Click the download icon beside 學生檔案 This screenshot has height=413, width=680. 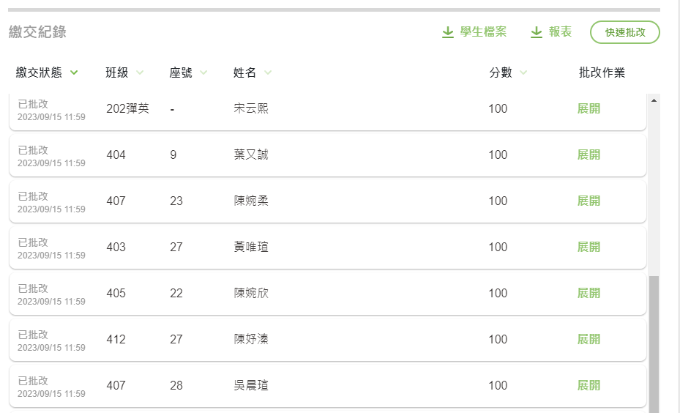(447, 32)
